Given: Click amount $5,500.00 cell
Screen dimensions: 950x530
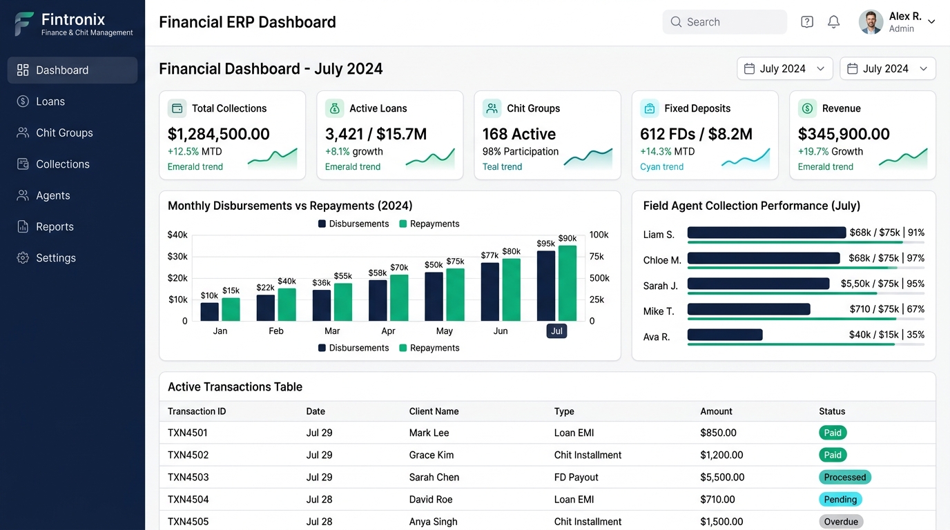Looking at the screenshot, I should (x=722, y=477).
